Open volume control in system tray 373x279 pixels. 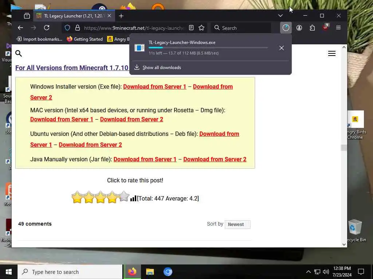coord(326,272)
